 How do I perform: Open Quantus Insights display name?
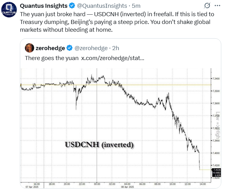click(x=44, y=6)
